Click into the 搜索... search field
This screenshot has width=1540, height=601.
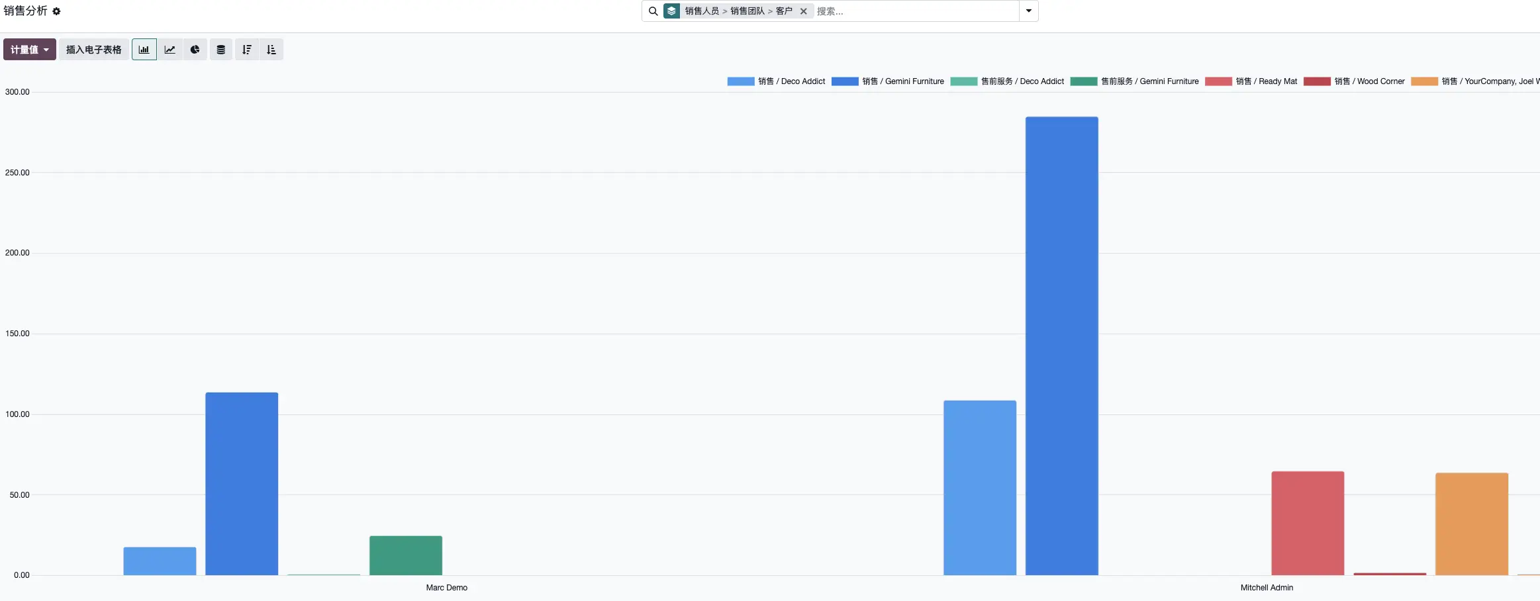click(914, 11)
